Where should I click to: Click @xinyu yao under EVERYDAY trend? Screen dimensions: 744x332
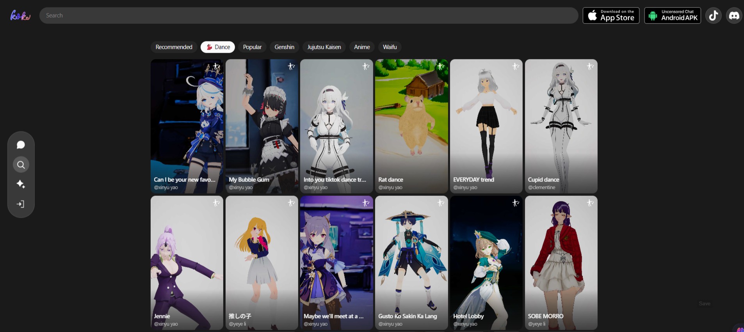[465, 188]
